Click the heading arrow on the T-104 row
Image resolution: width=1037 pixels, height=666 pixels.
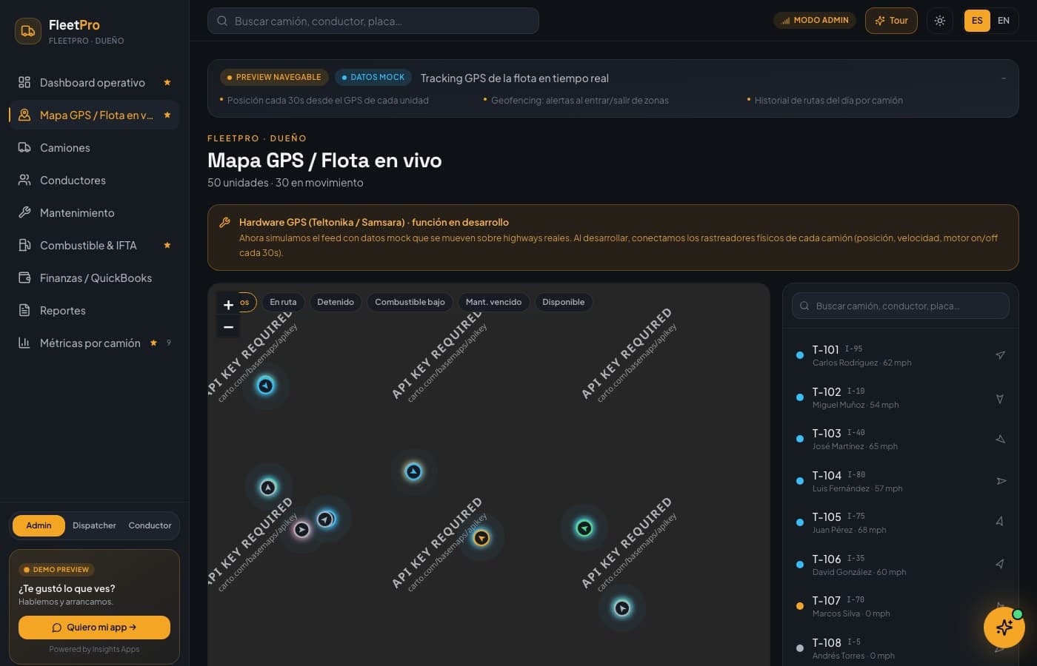click(1000, 481)
